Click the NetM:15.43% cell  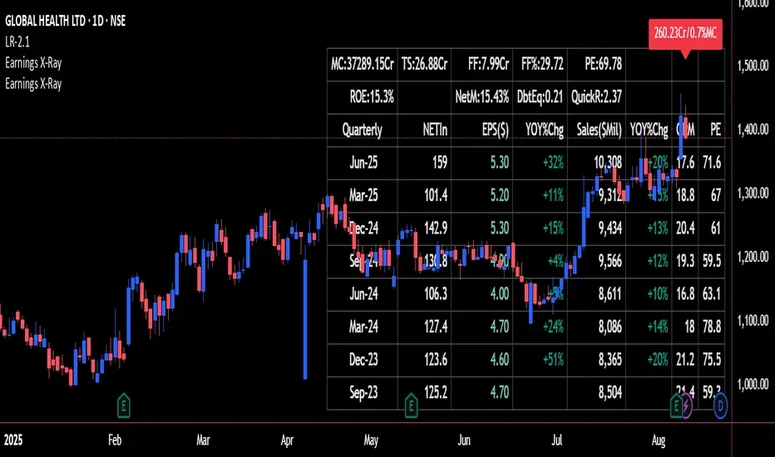point(482,97)
